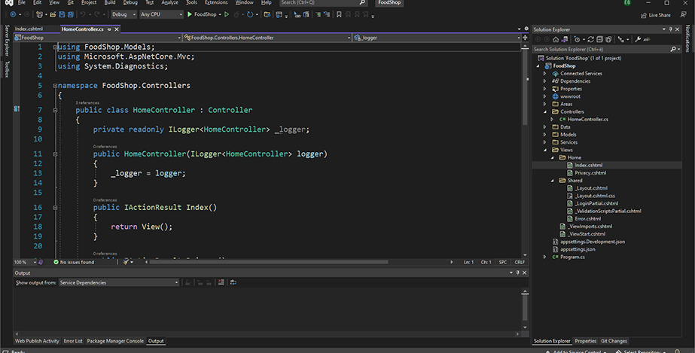Open the Any CPU platform dropdown
This screenshot has width=695, height=353.
click(x=161, y=14)
